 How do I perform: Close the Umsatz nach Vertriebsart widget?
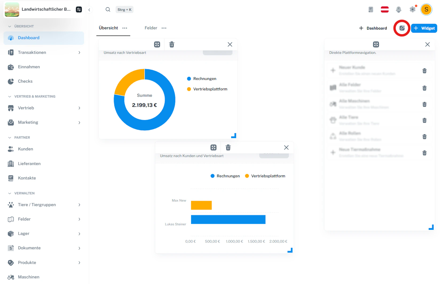pos(230,45)
